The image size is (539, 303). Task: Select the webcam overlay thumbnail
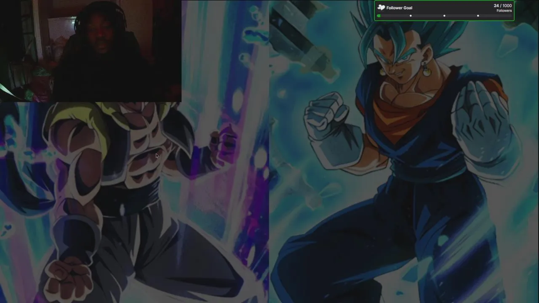point(91,51)
